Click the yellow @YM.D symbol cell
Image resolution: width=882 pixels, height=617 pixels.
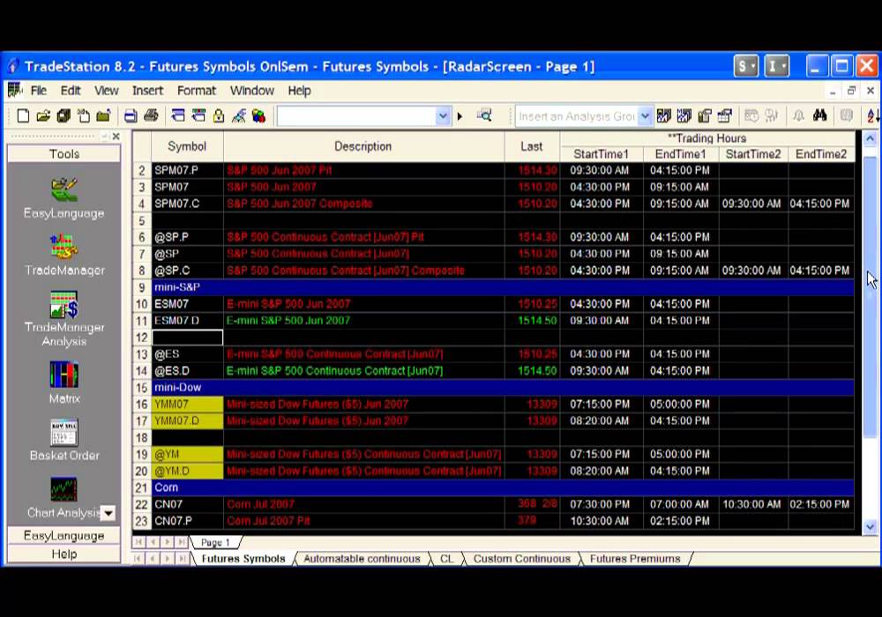[x=187, y=471]
